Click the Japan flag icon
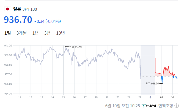This screenshot has width=181, height=110. [x=8, y=9]
